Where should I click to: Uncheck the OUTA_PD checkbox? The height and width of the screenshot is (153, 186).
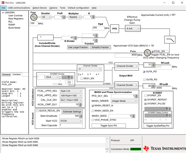[x=144, y=72]
